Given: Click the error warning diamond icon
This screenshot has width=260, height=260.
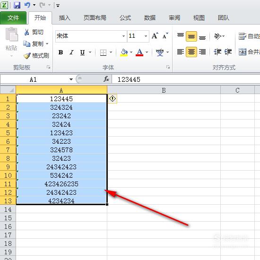Looking at the screenshot, I should (113, 99).
